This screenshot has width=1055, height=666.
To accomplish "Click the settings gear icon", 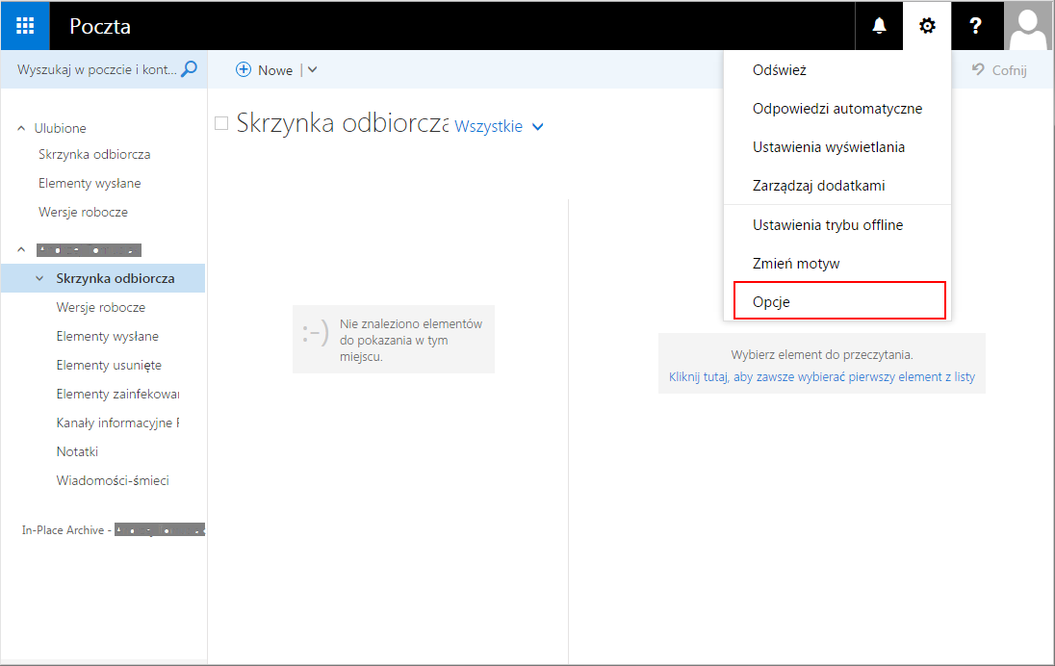I will click(x=927, y=26).
